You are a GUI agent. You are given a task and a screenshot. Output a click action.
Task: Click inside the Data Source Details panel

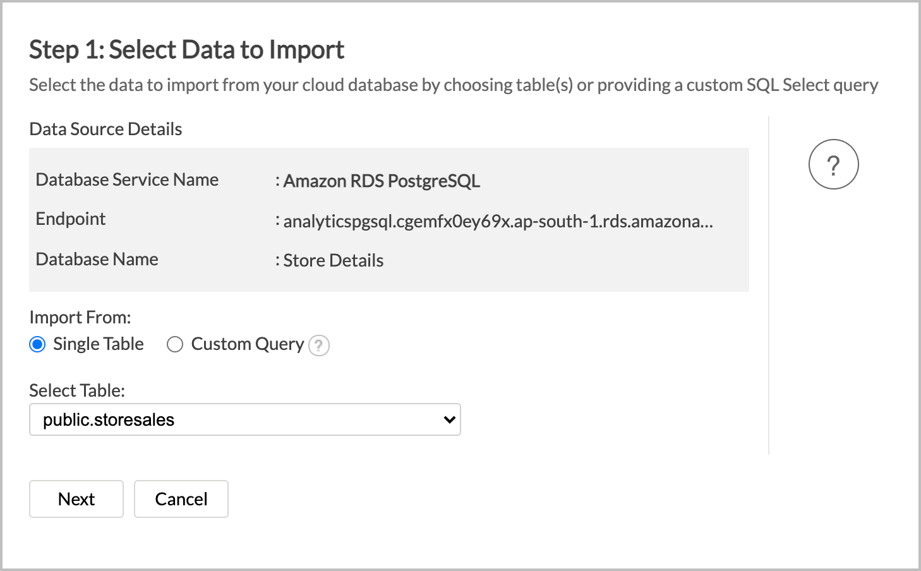pyautogui.click(x=388, y=219)
